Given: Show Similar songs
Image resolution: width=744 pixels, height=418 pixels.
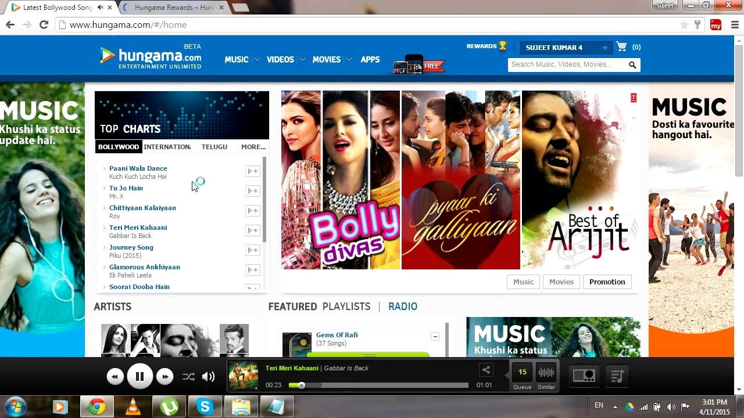Looking at the screenshot, I should click(546, 376).
